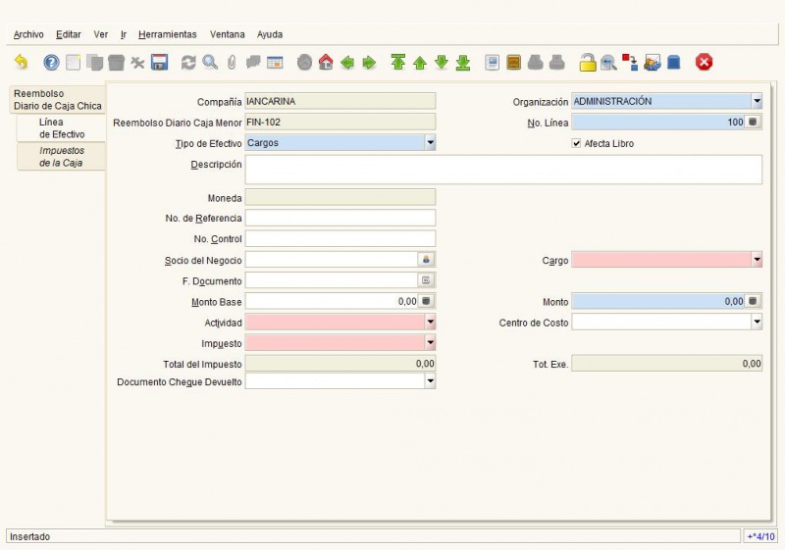This screenshot has height=550, width=785.
Task: Go to the home menu icon
Action: (326, 63)
